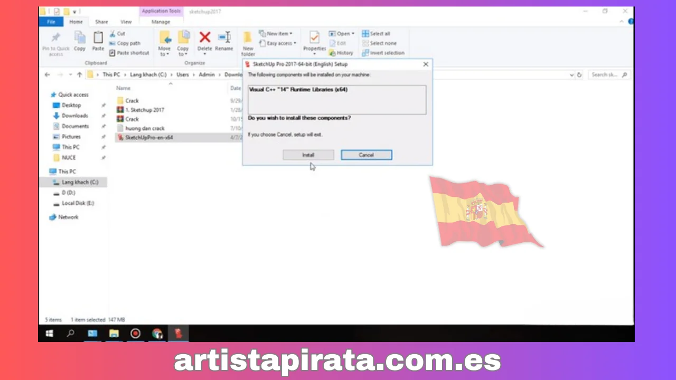Click the Up one level arrow
Screen dimensions: 676x380
tap(79, 75)
